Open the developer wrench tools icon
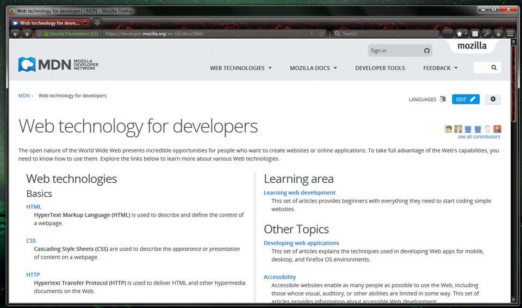522x308 pixels. 487,33
